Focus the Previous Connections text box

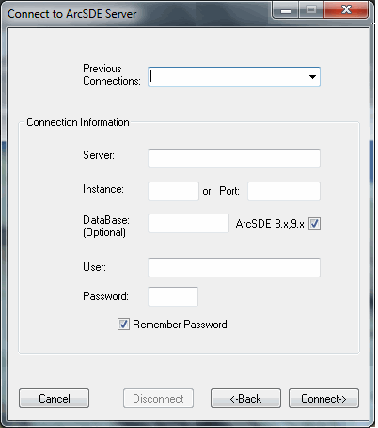pyautogui.click(x=228, y=76)
